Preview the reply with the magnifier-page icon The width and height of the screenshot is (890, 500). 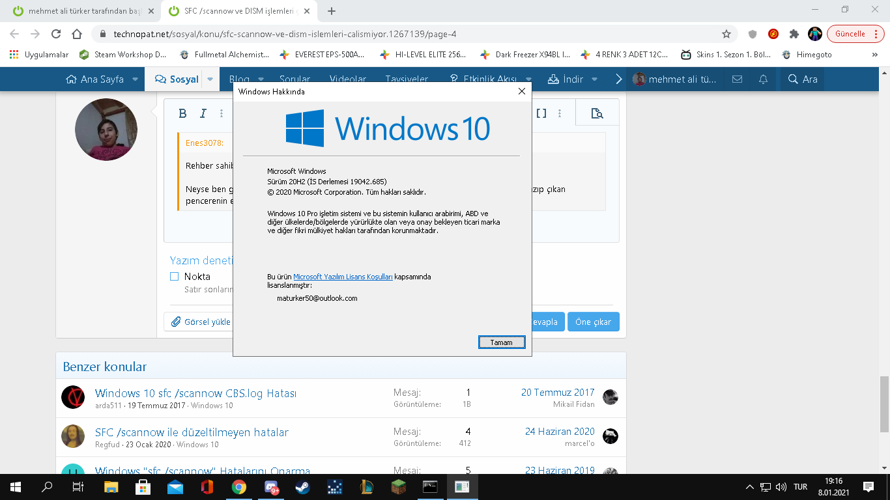tap(597, 113)
